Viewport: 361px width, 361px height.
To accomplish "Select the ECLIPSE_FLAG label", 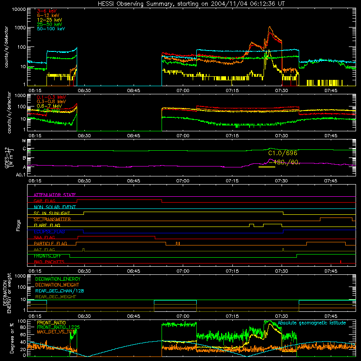I will [x=49, y=231].
